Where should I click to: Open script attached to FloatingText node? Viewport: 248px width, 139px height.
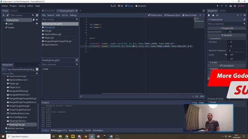click(x=34, y=20)
